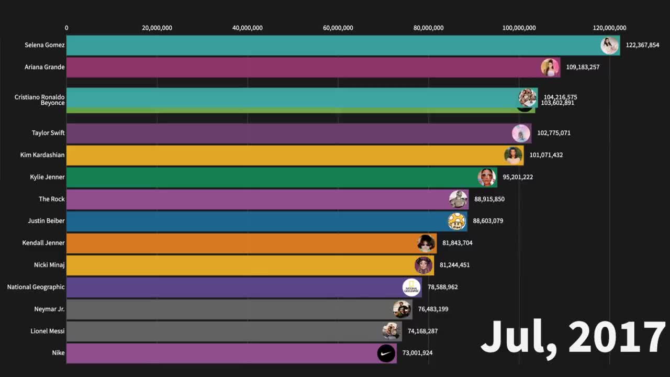Image resolution: width=670 pixels, height=377 pixels.
Task: Click the value 88,915,850
Action: tap(489, 199)
